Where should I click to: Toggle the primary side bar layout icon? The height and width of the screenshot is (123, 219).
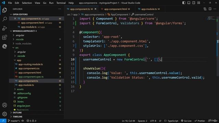184,3
